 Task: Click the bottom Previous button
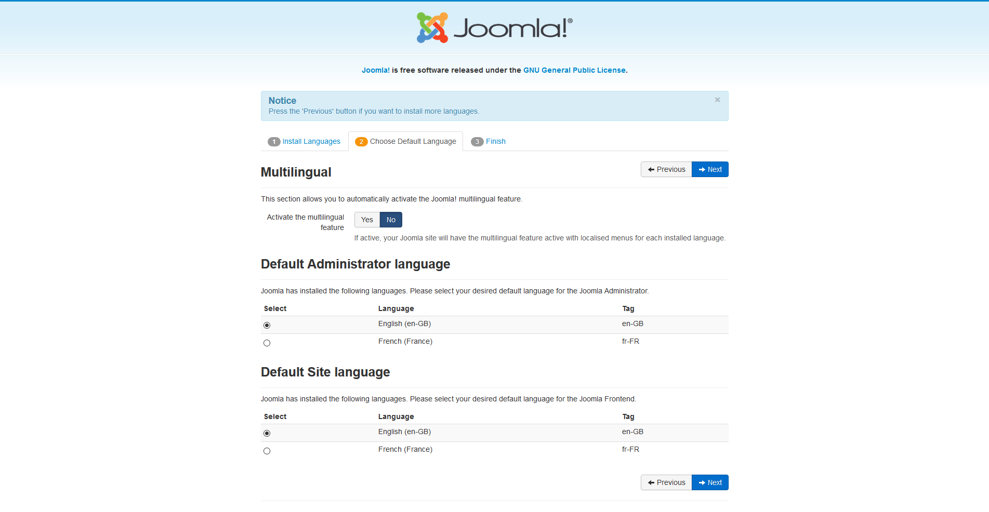(666, 482)
